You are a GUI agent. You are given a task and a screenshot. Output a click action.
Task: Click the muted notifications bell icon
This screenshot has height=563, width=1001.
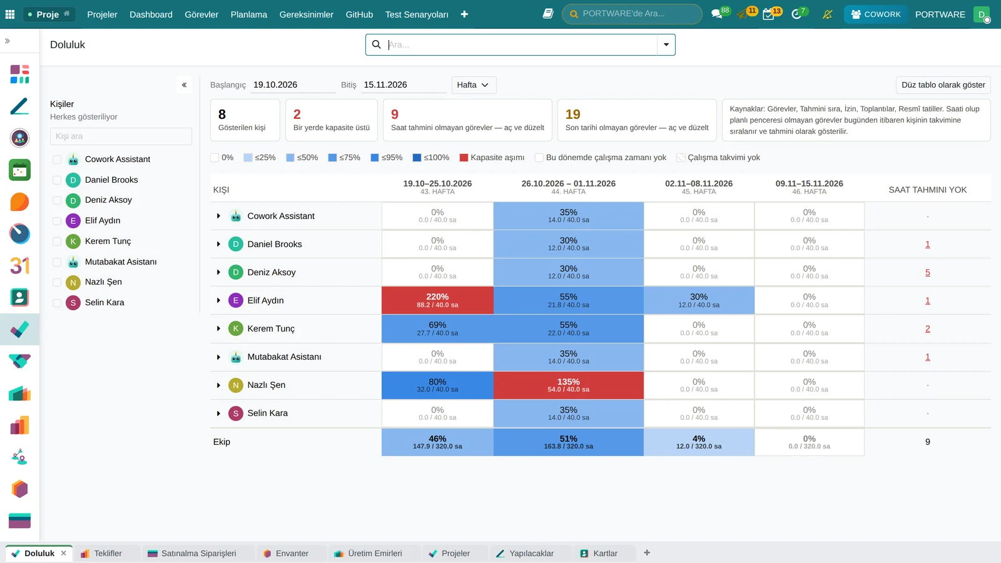click(x=827, y=14)
